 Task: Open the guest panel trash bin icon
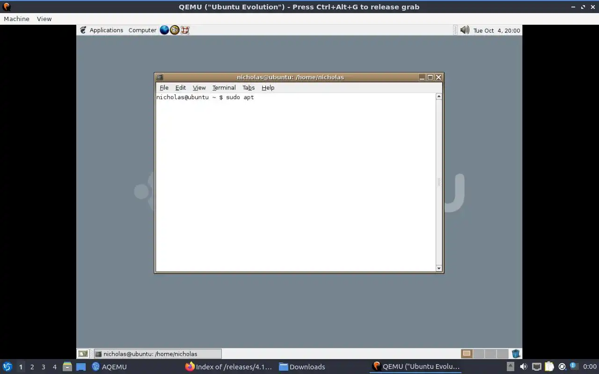[x=516, y=353]
